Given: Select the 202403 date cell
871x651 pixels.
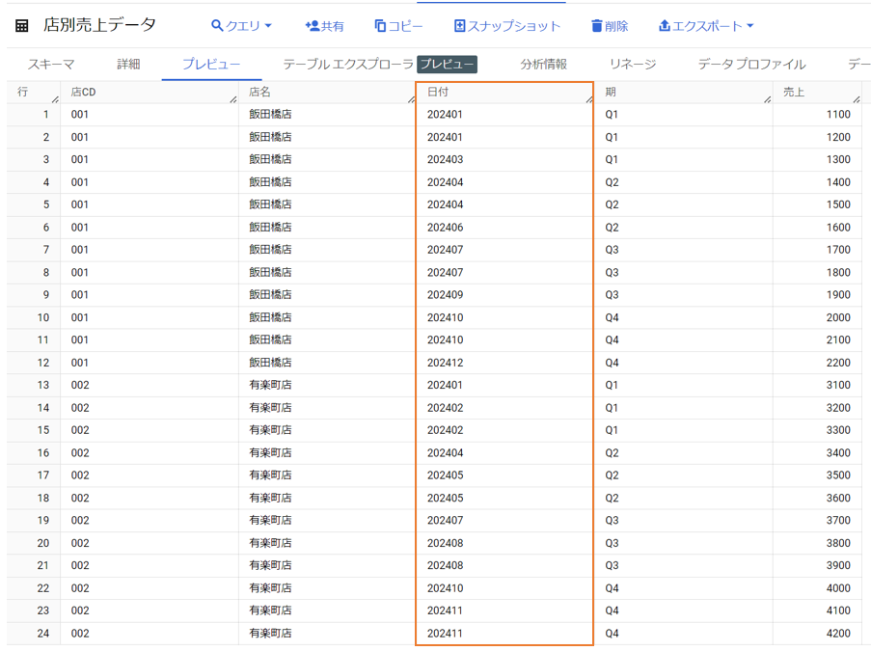Looking at the screenshot, I should [445, 159].
